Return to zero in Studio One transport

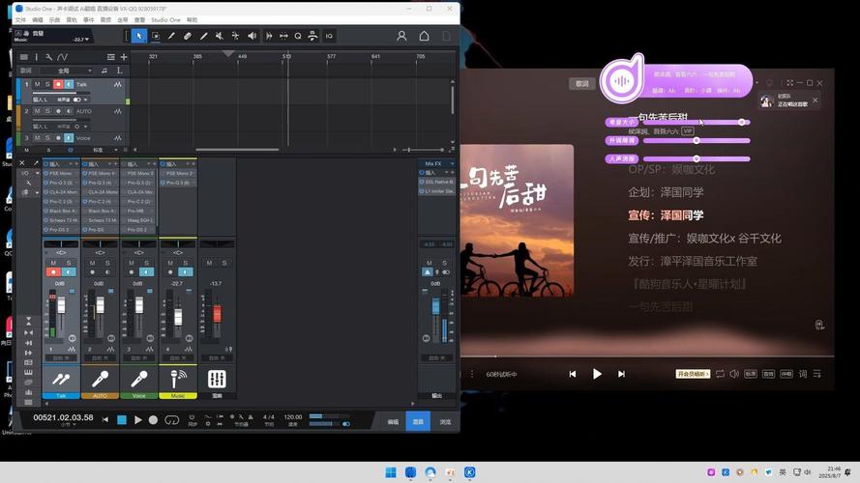tap(105, 420)
